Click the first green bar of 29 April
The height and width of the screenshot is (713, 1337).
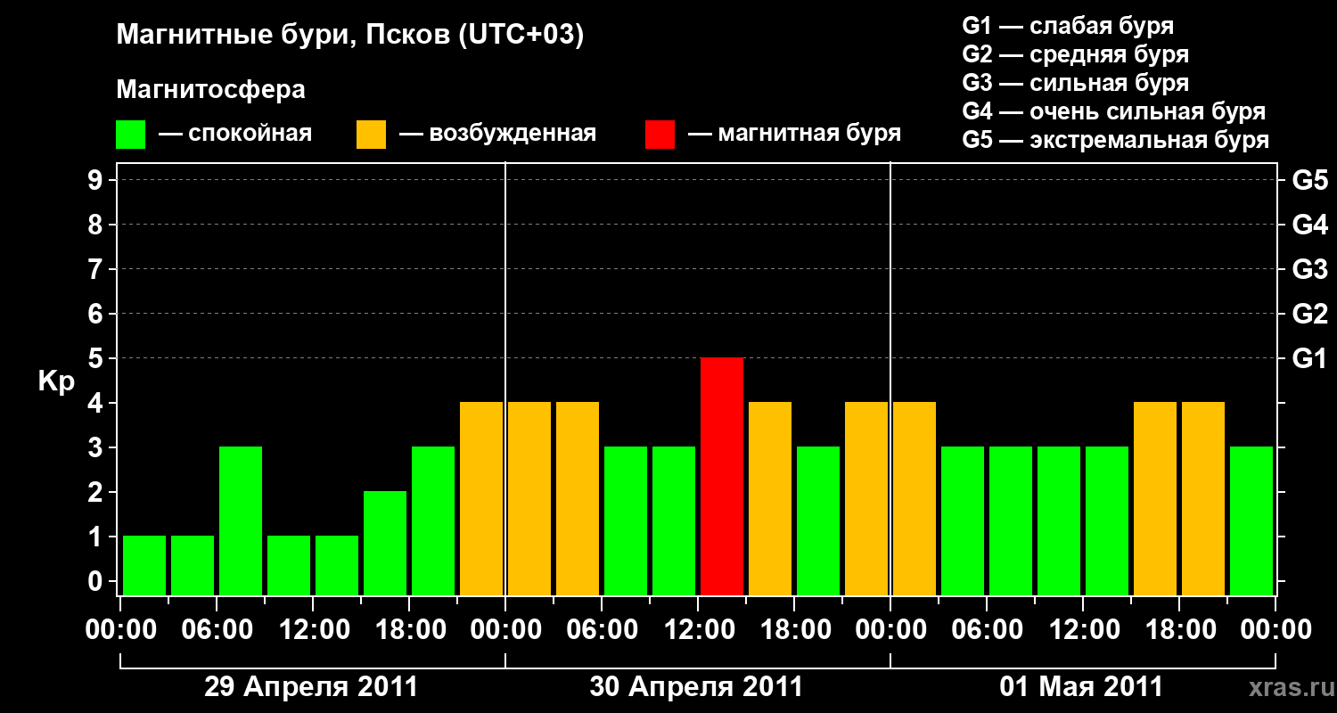144,565
